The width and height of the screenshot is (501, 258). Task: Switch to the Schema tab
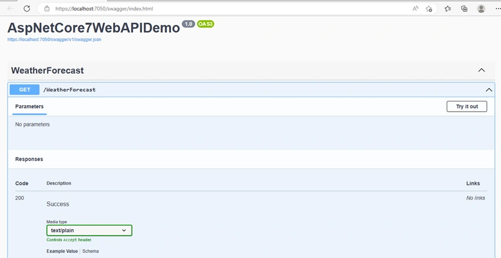point(90,252)
